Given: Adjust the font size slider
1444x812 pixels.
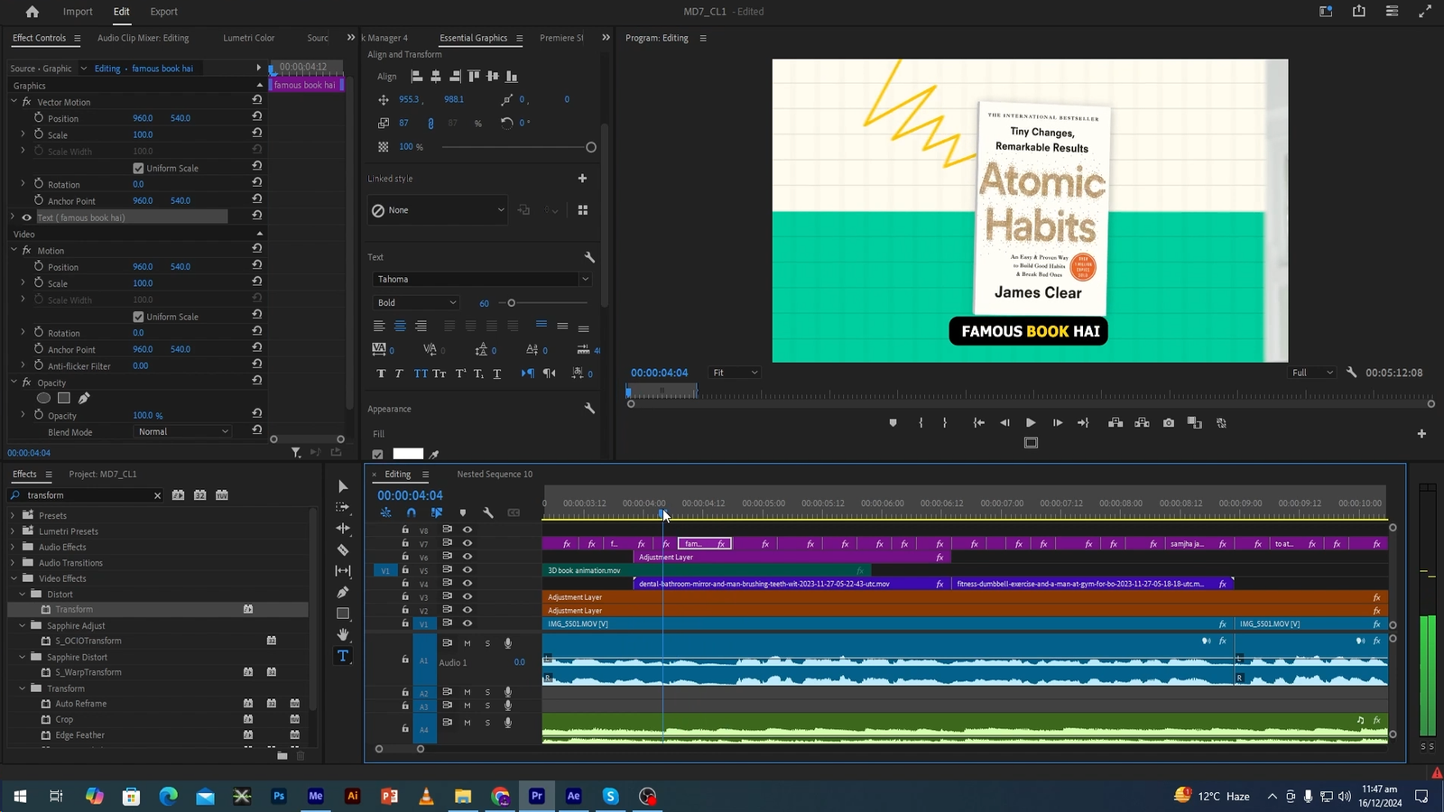Looking at the screenshot, I should [x=511, y=303].
